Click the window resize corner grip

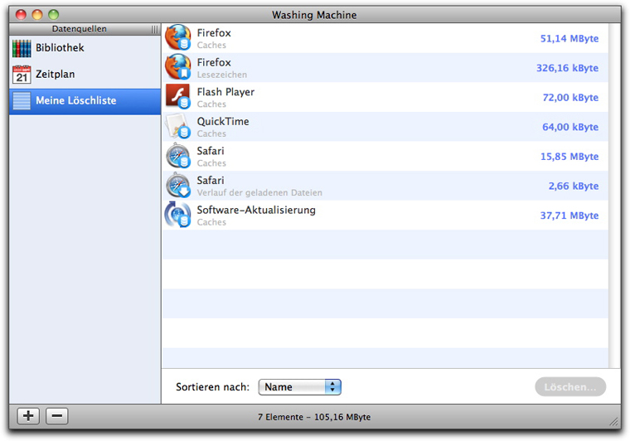coord(614,421)
